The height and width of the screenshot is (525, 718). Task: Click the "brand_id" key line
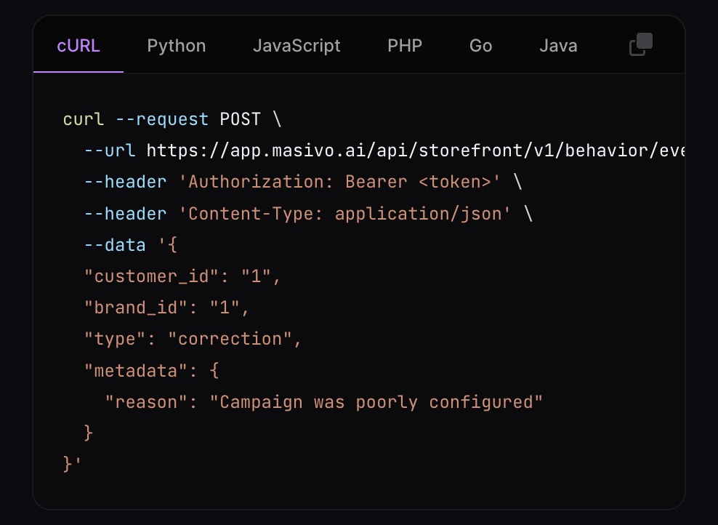pyautogui.click(x=166, y=308)
